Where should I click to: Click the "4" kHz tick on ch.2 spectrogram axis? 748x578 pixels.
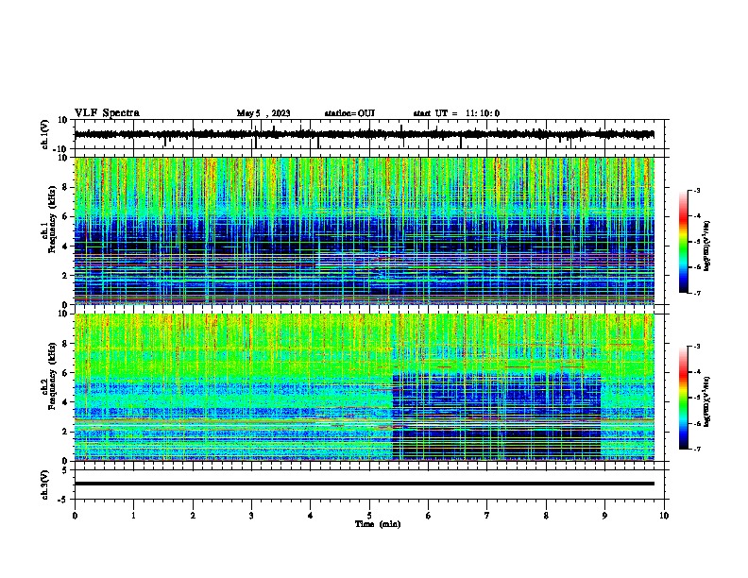click(66, 402)
